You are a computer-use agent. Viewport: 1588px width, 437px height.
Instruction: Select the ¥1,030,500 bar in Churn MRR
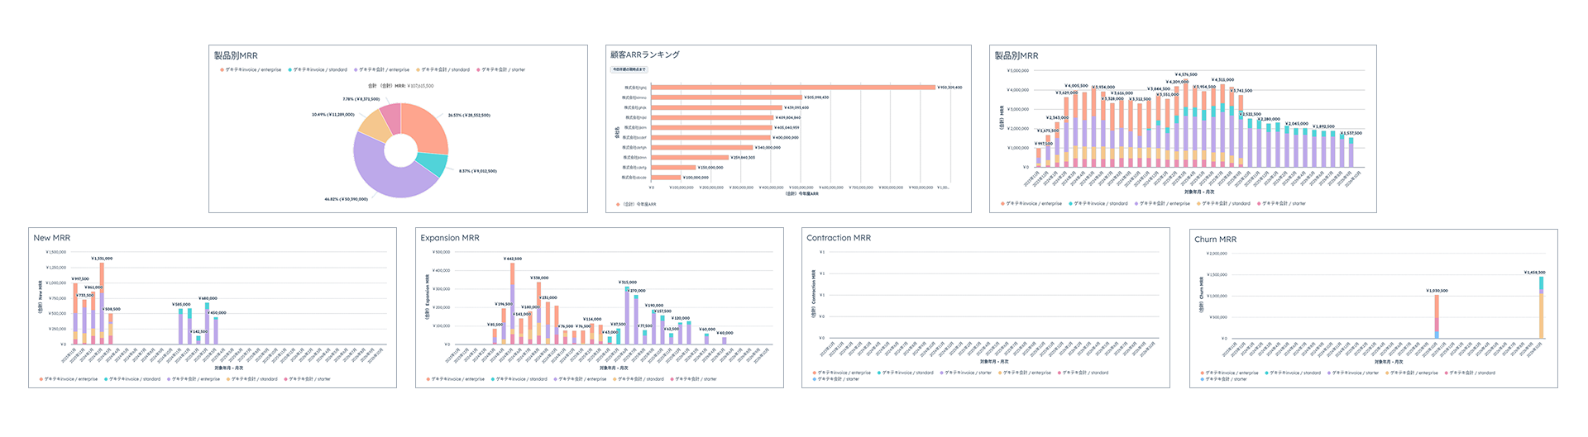[1437, 316]
